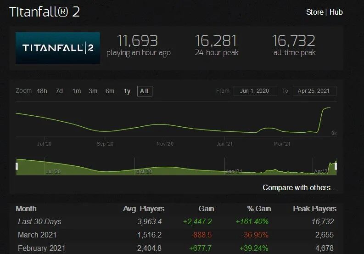Click Compare with others link
This screenshot has height=254, width=364.
click(x=299, y=187)
